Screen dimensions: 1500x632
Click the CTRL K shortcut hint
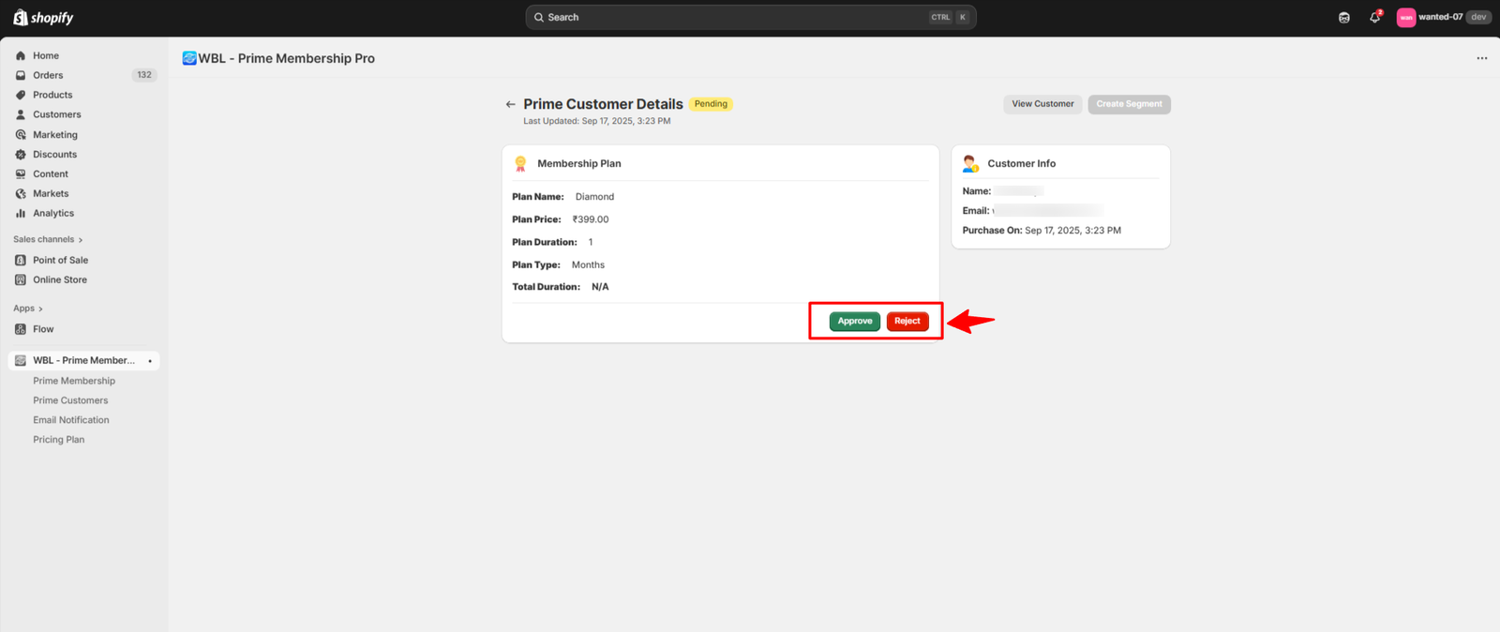pos(949,18)
